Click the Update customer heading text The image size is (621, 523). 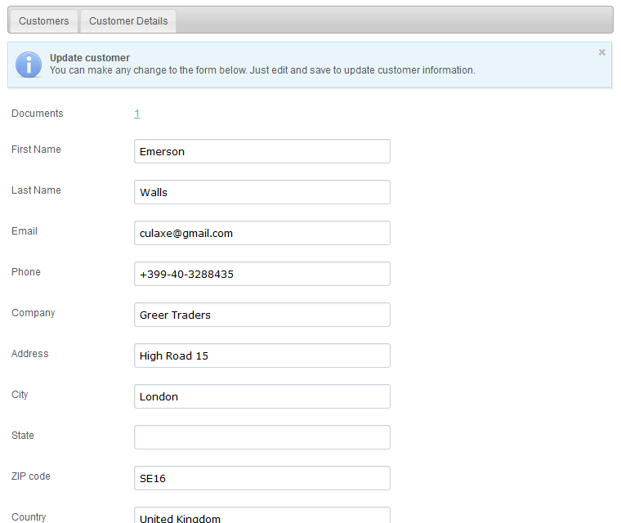point(90,58)
